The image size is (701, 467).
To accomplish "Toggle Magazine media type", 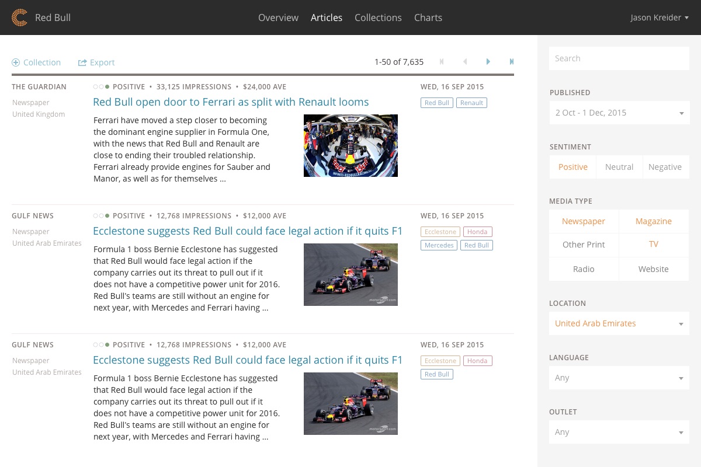I will click(654, 221).
